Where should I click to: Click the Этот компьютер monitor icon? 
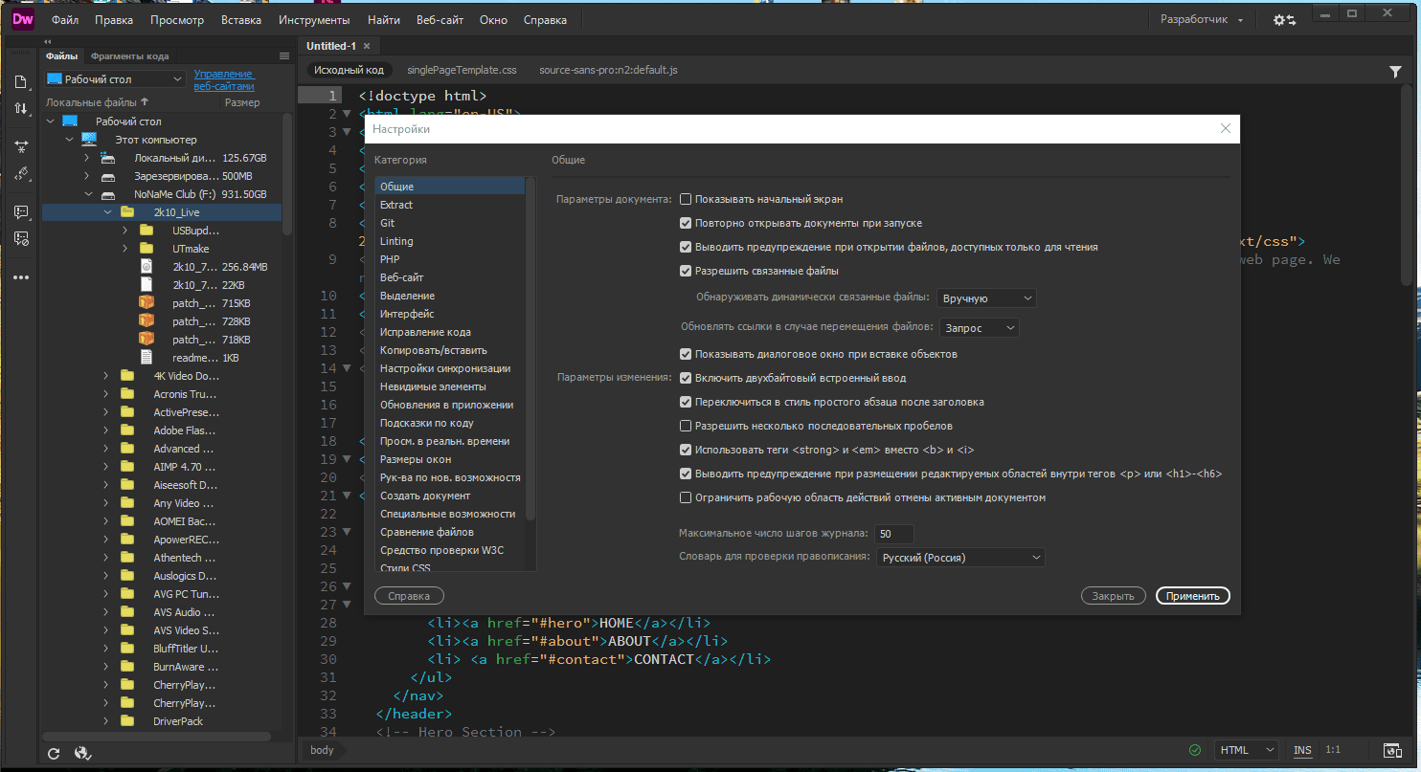89,140
